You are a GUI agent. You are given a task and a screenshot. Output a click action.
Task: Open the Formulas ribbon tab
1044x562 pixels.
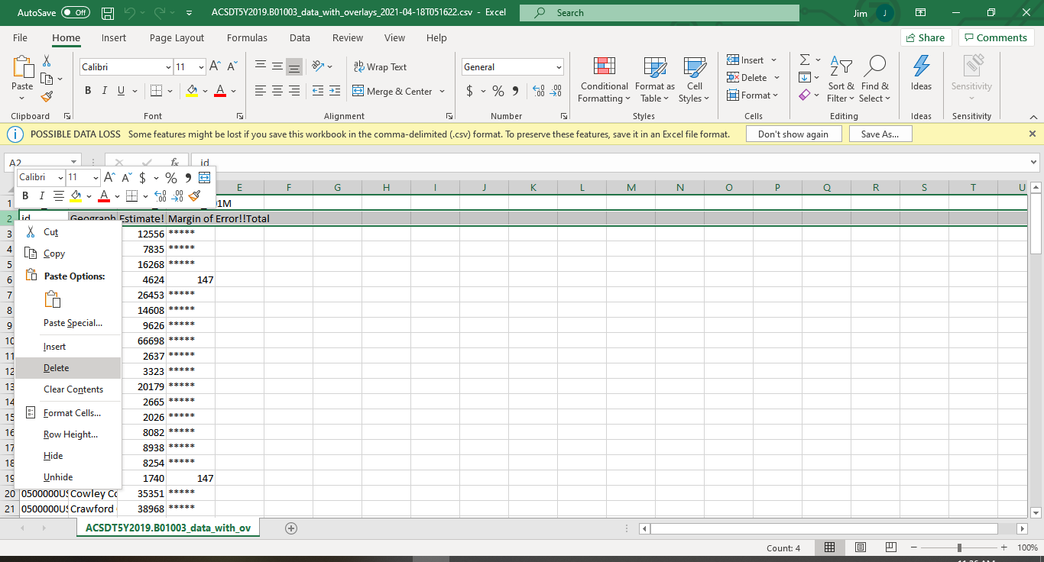pyautogui.click(x=247, y=37)
